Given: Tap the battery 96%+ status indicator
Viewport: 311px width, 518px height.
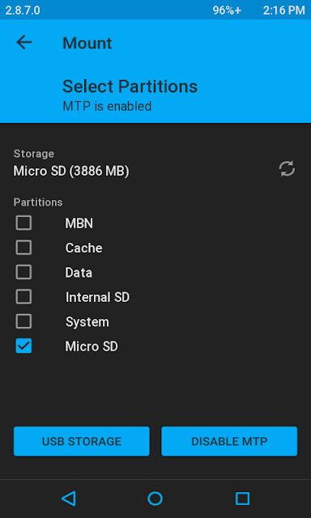Looking at the screenshot, I should pos(227,11).
